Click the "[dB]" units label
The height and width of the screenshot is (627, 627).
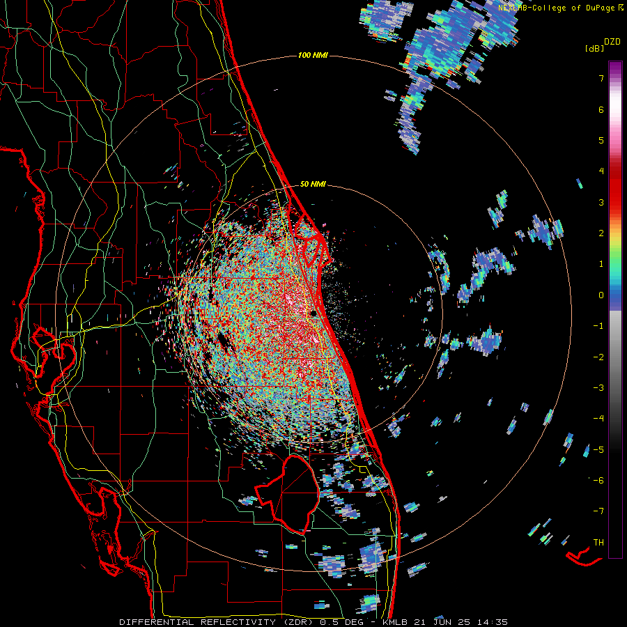[x=595, y=48]
